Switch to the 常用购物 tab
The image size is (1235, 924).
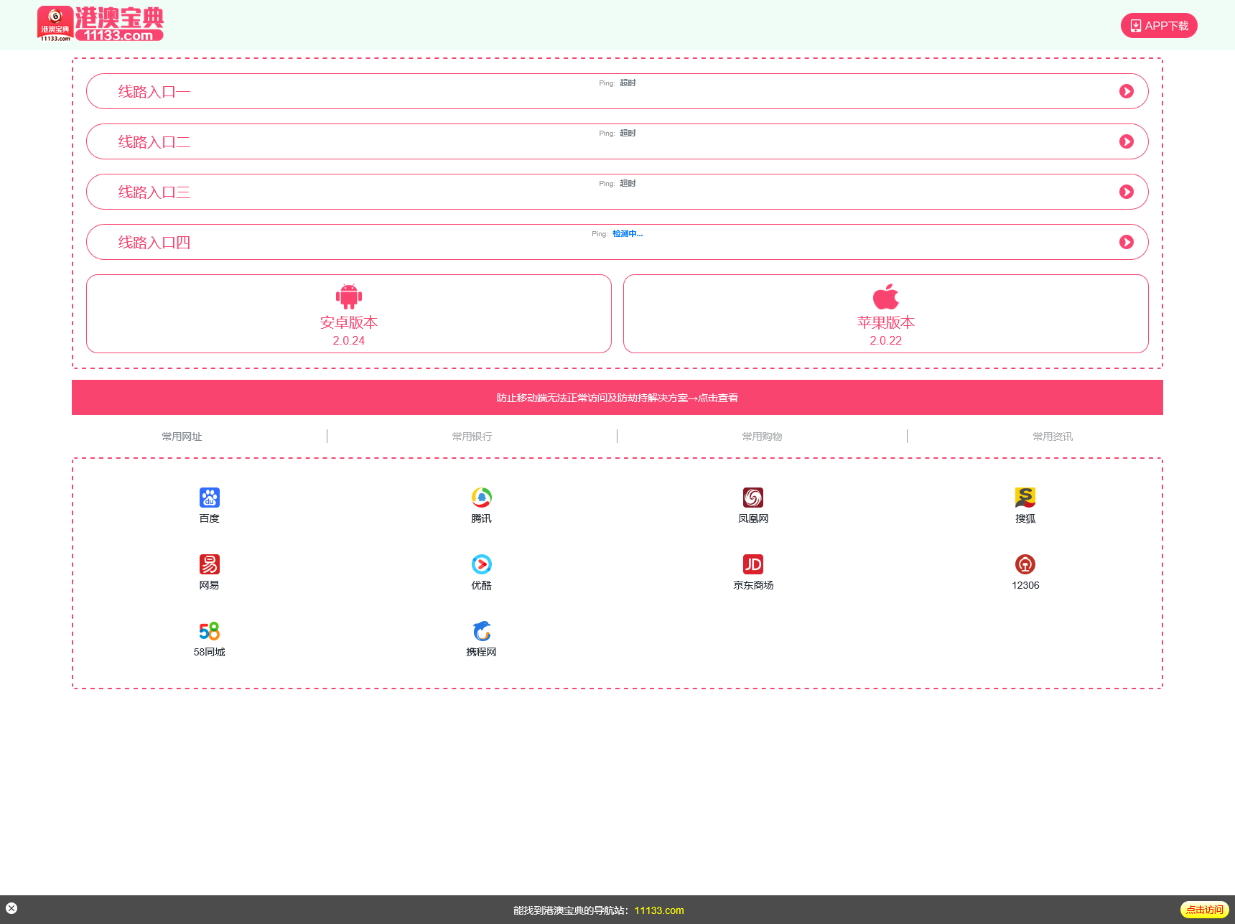[x=762, y=437]
